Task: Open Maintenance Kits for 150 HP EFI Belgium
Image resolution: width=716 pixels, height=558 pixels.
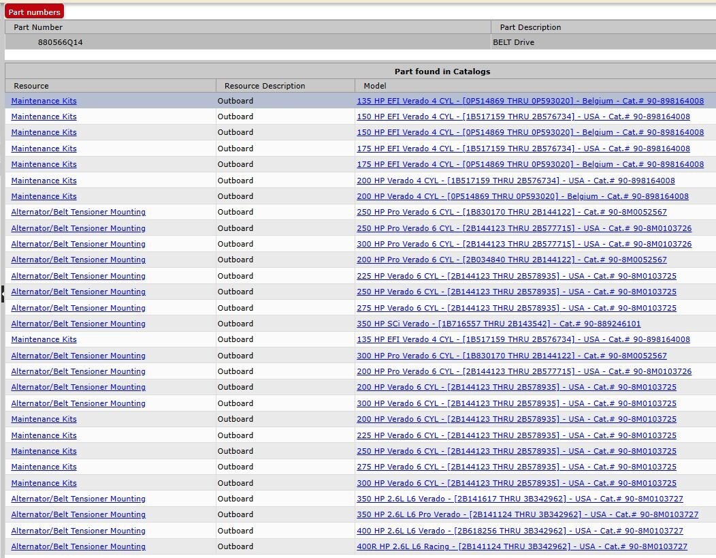Action: point(44,132)
